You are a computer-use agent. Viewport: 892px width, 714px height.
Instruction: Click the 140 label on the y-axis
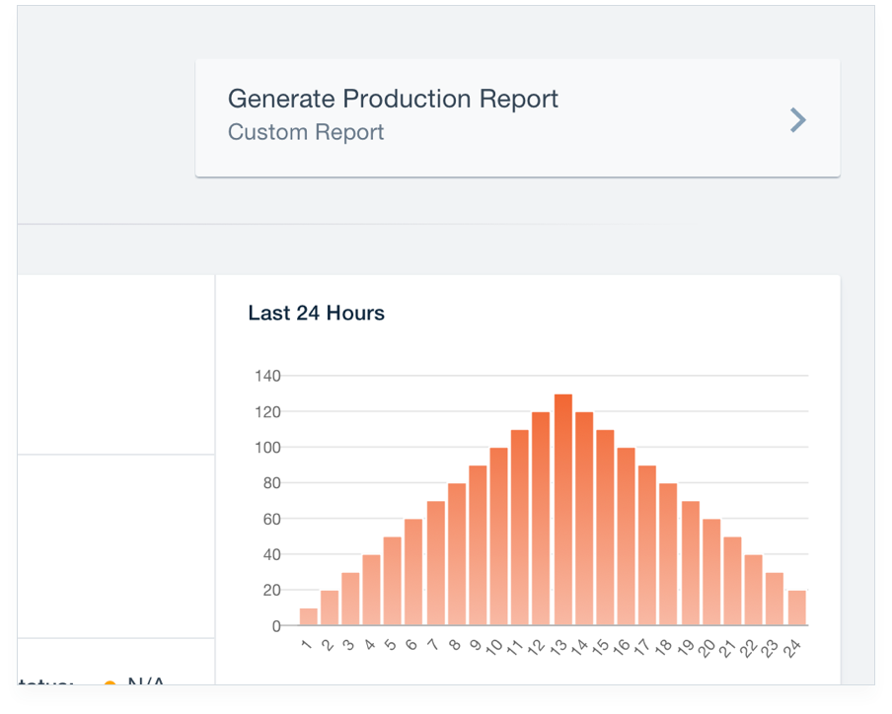coord(267,376)
